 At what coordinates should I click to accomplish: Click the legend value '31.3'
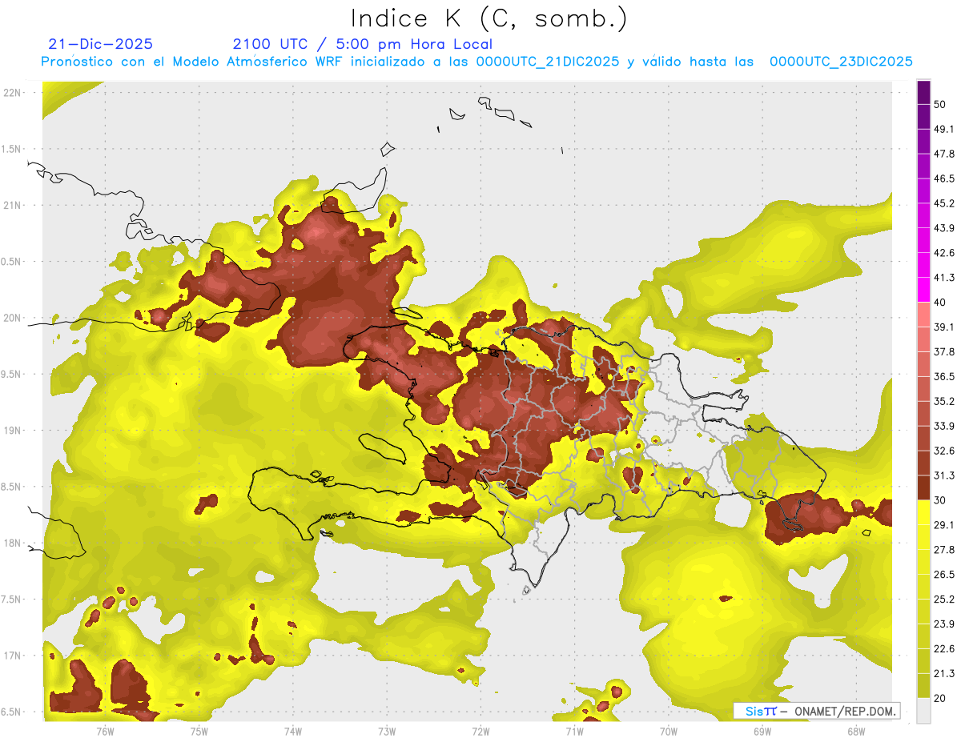tap(944, 475)
